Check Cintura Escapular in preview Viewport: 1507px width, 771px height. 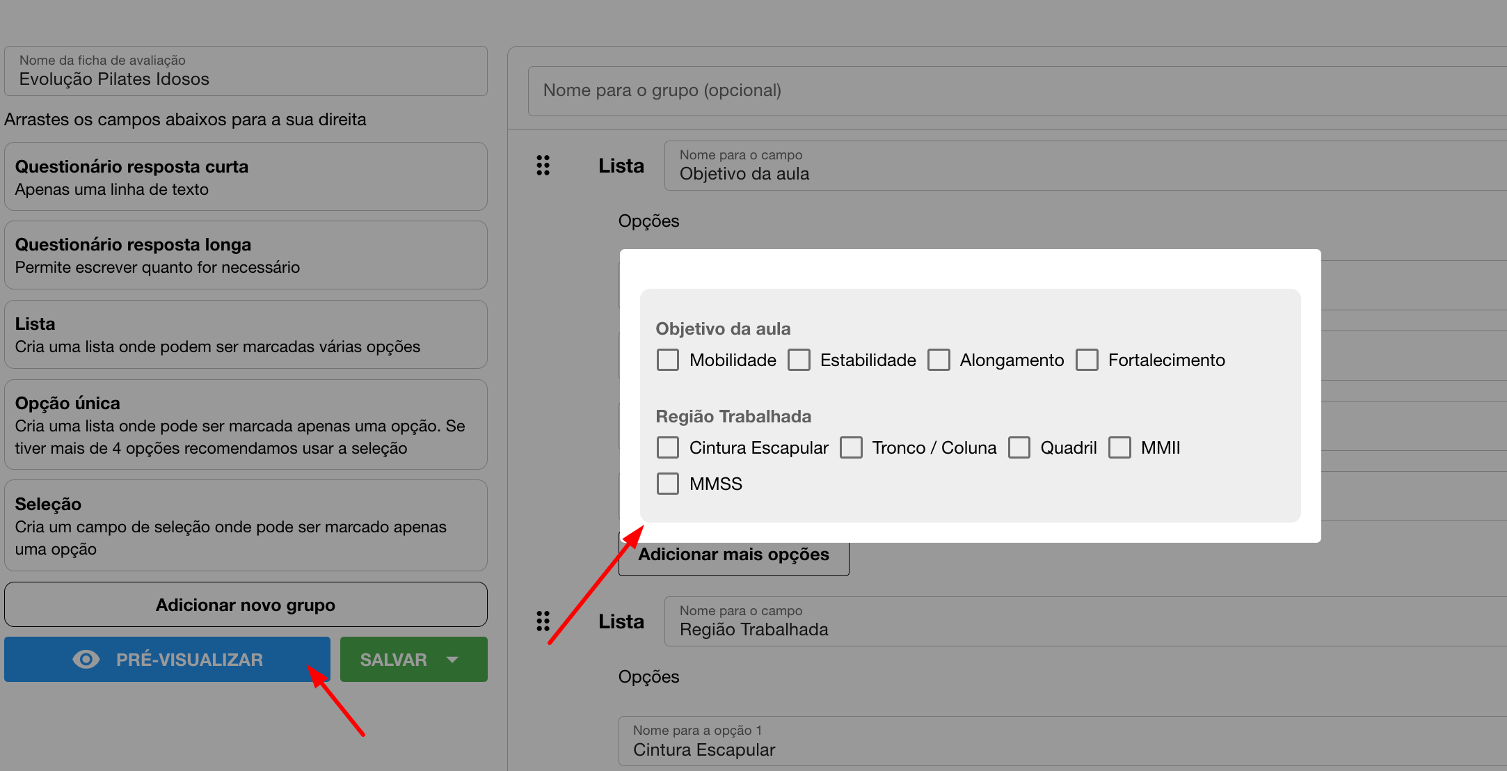(668, 447)
